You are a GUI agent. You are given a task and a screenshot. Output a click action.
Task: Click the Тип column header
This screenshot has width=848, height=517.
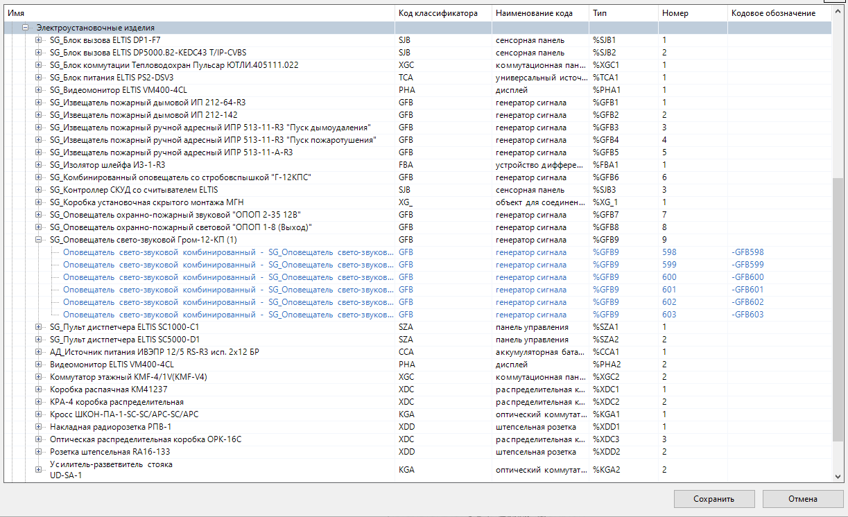(x=623, y=13)
